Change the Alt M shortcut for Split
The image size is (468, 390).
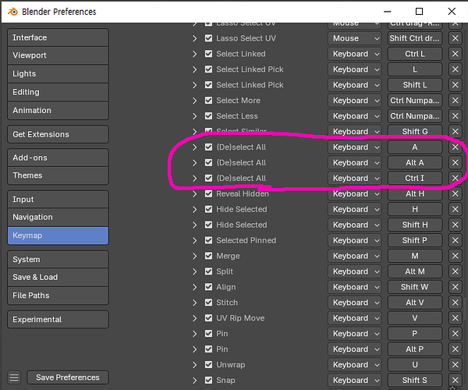(415, 271)
